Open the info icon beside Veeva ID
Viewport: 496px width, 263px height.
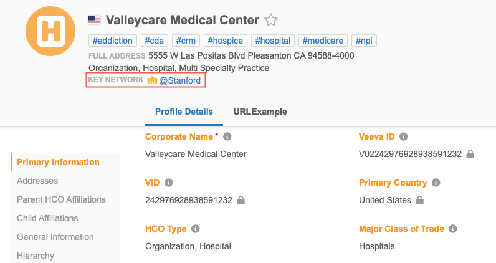pyautogui.click(x=404, y=136)
